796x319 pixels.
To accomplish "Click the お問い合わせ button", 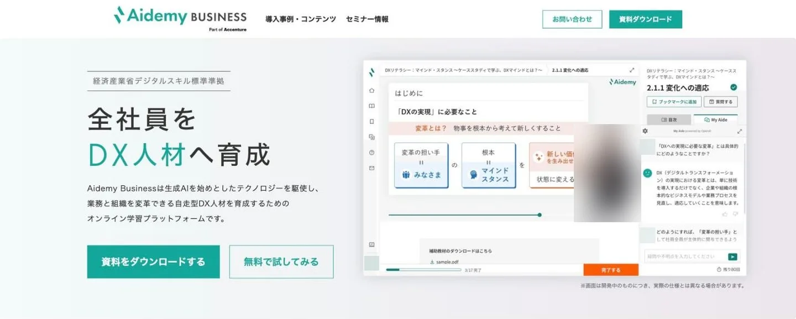I will pos(572,19).
